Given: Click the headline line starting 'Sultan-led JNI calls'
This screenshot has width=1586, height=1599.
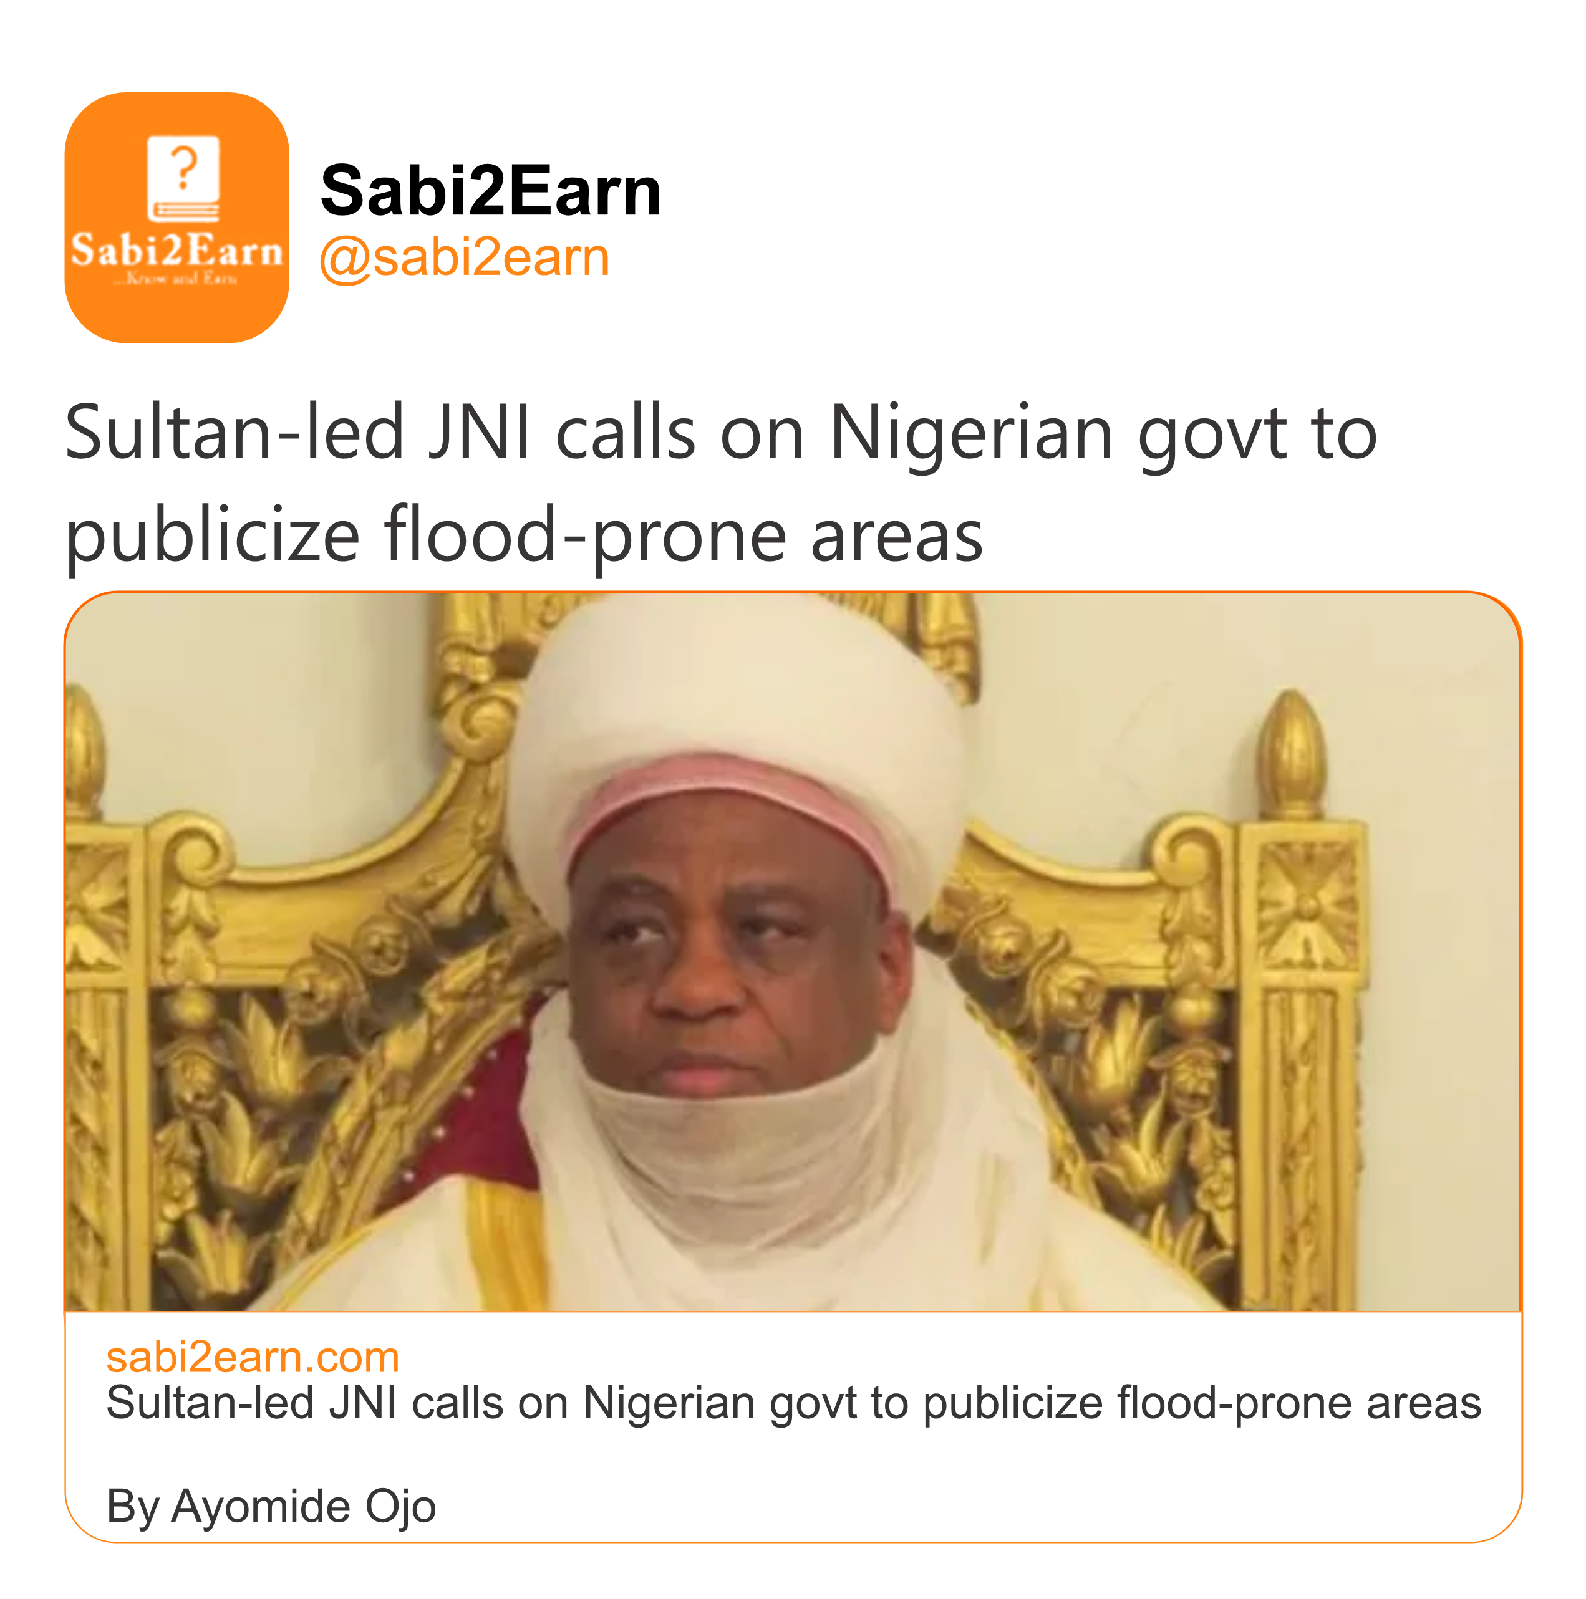Looking at the screenshot, I should 720,434.
